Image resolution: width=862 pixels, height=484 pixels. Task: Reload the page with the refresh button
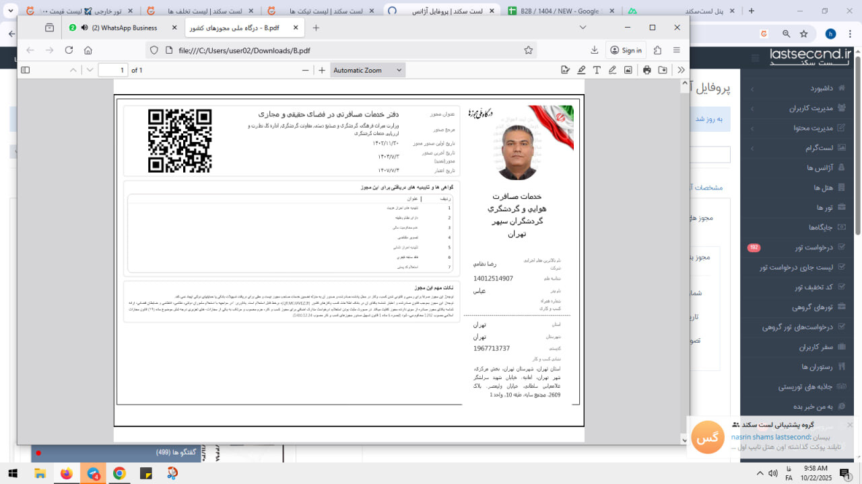(69, 50)
